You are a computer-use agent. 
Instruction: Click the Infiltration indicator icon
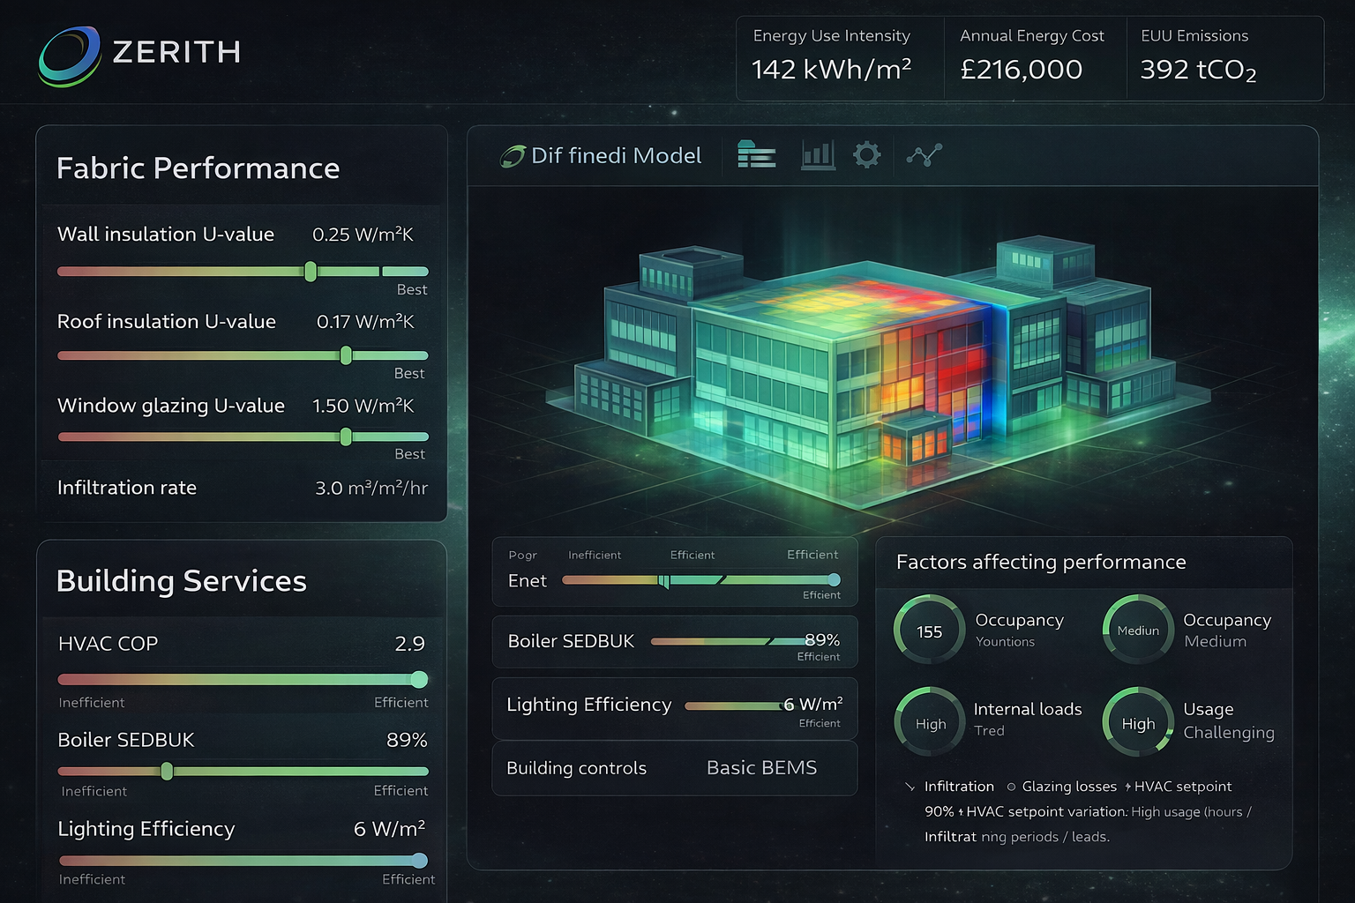tap(910, 787)
